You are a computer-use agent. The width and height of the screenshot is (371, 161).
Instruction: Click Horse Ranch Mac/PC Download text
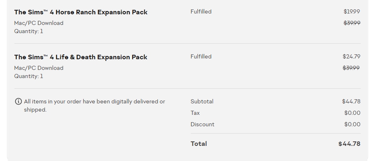pyautogui.click(x=39, y=23)
